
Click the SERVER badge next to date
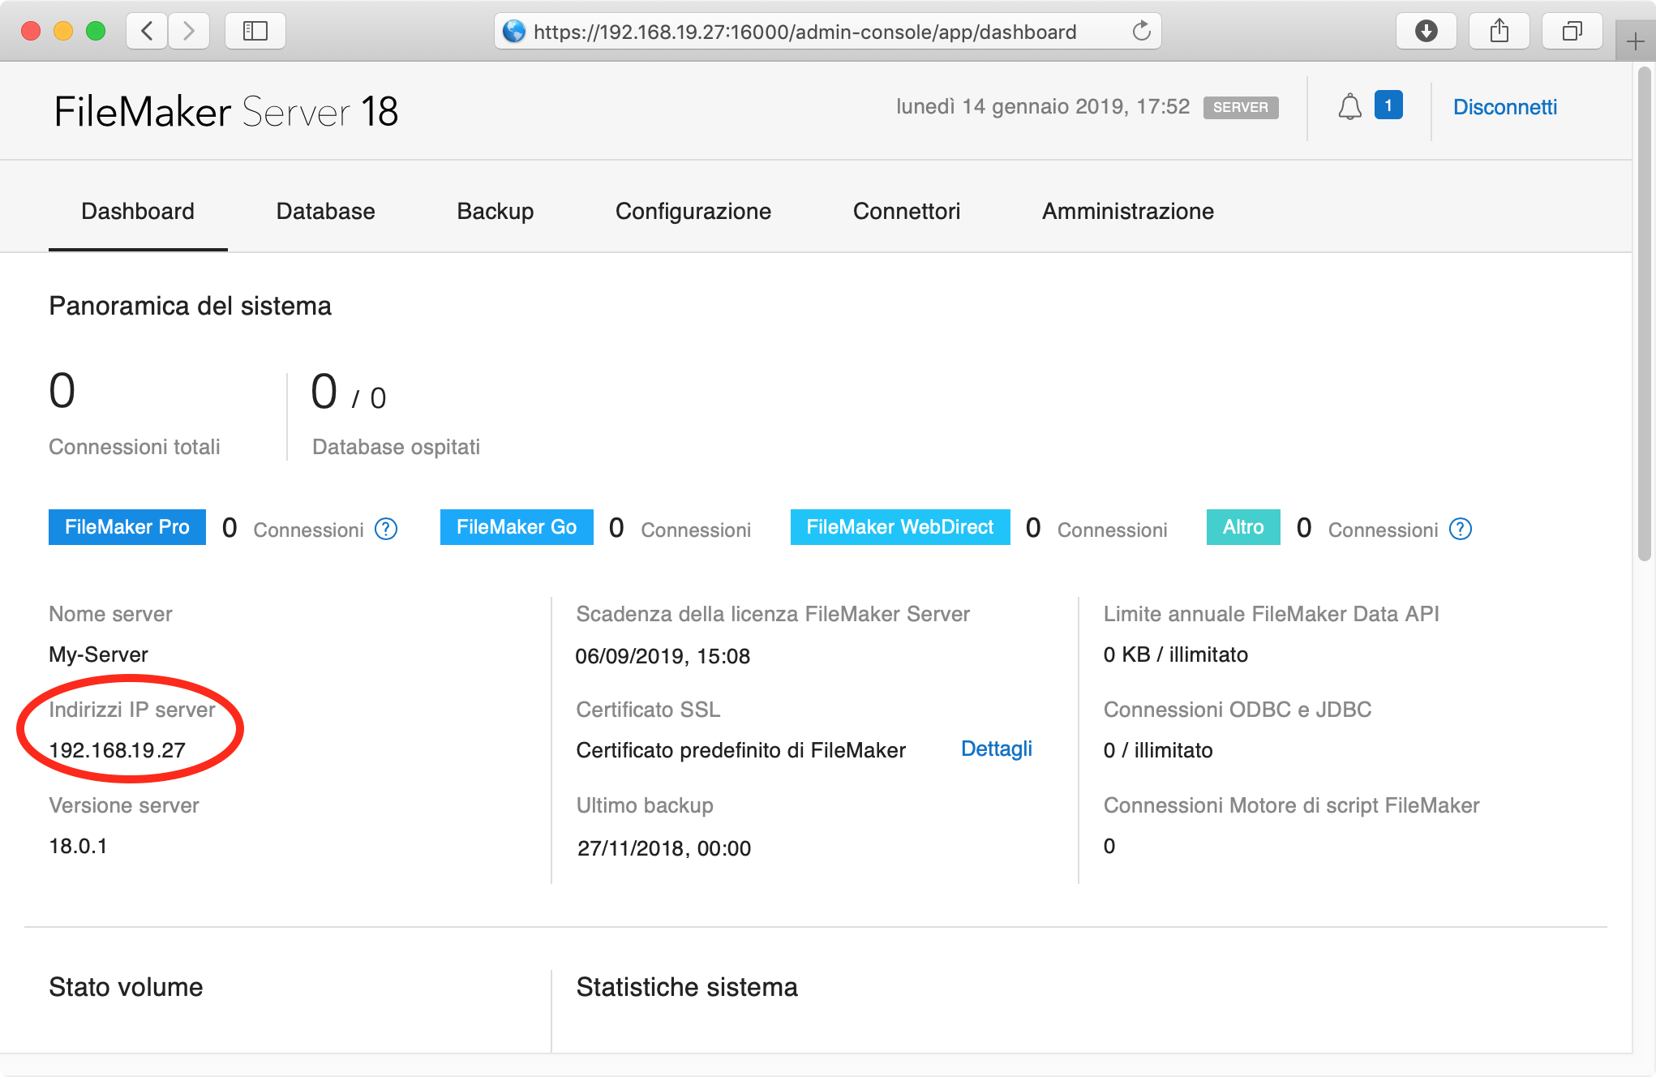1241,108
